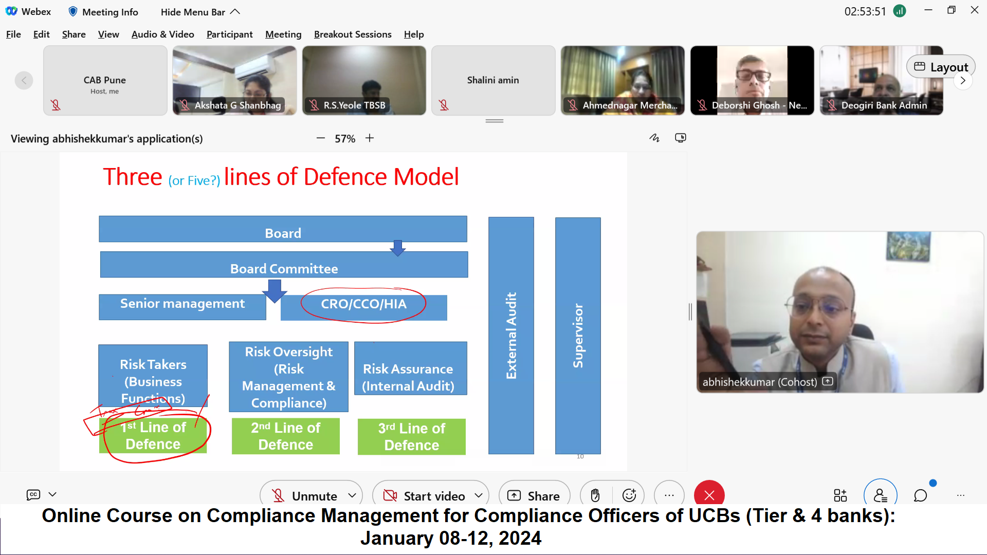This screenshot has height=555, width=987.
Task: Click the more options ellipsis button
Action: point(669,495)
